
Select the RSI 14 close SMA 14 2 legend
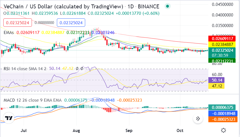(x=25, y=68)
